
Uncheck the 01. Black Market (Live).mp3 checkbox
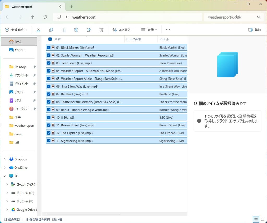tap(49, 48)
